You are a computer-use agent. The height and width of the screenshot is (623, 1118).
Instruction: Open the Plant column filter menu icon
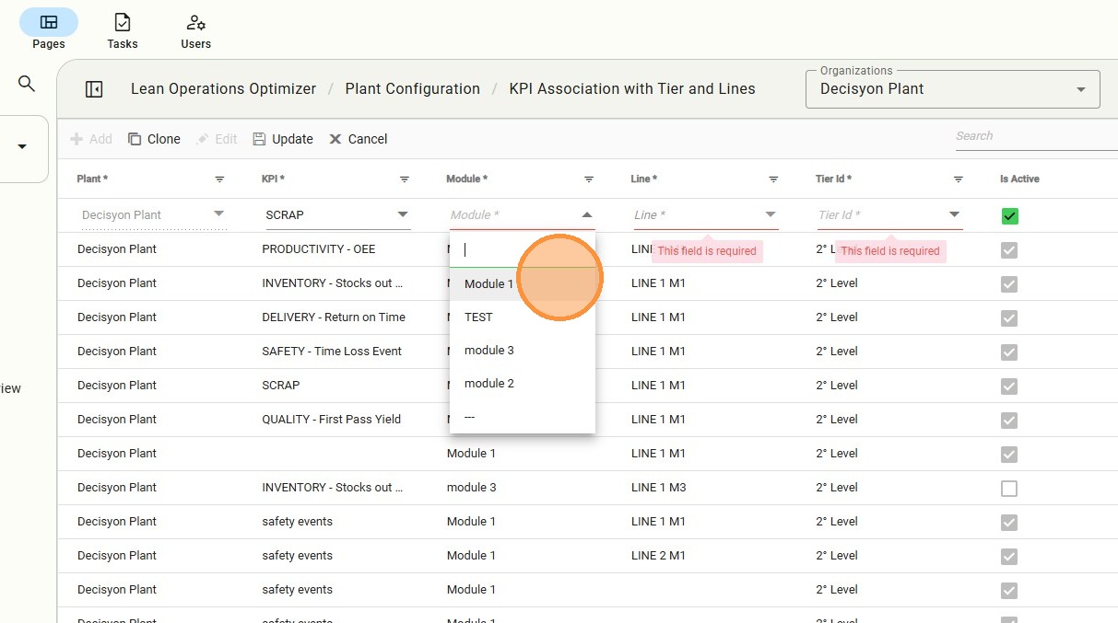click(219, 179)
